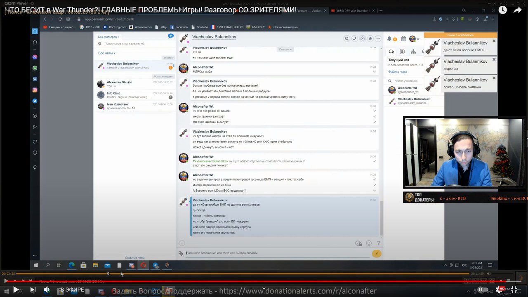This screenshot has width=528, height=297.
Task: Open the three-dots chat menu in header
Action: pos(378,38)
